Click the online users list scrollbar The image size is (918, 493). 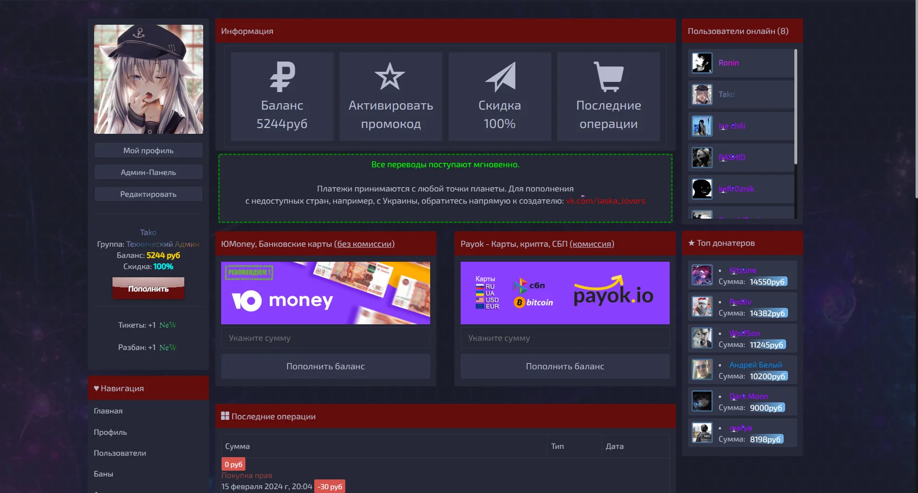796,107
